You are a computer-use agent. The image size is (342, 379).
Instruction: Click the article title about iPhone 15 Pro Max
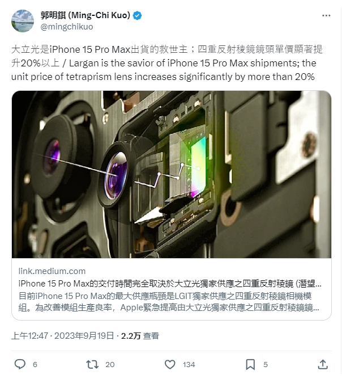(170, 284)
